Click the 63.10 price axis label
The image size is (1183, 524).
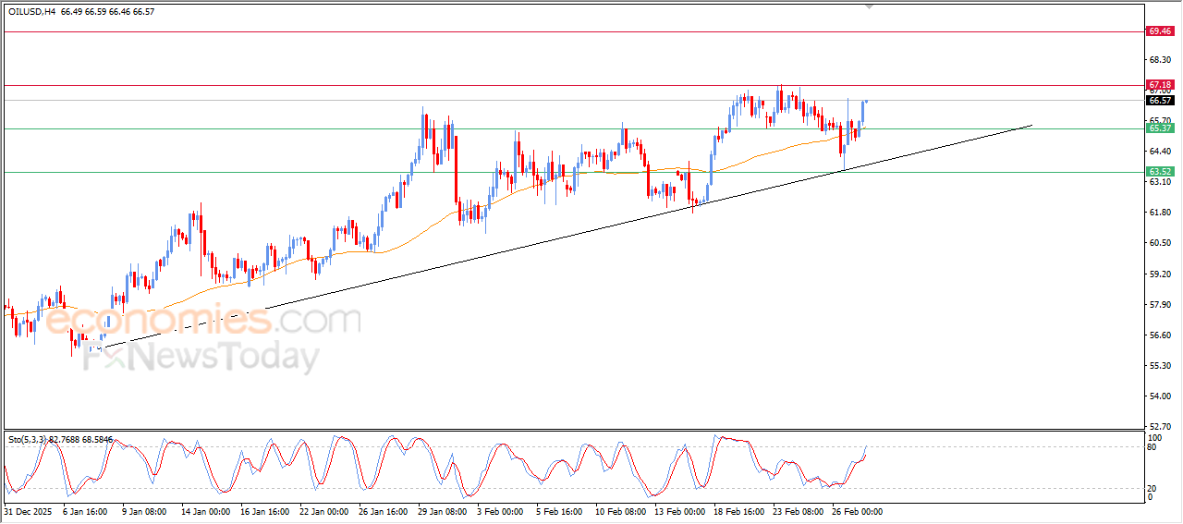1160,182
